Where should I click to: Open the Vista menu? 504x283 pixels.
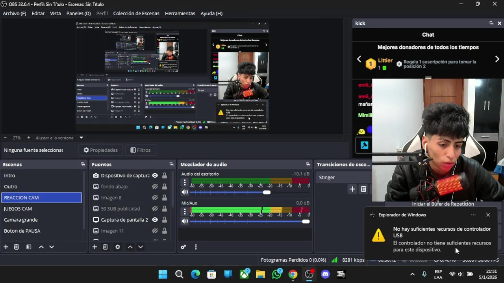point(56,13)
